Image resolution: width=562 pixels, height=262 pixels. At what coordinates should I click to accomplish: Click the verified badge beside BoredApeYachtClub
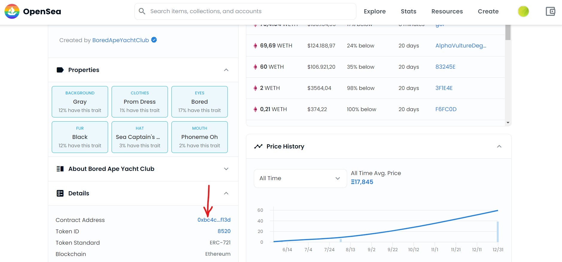(x=154, y=40)
